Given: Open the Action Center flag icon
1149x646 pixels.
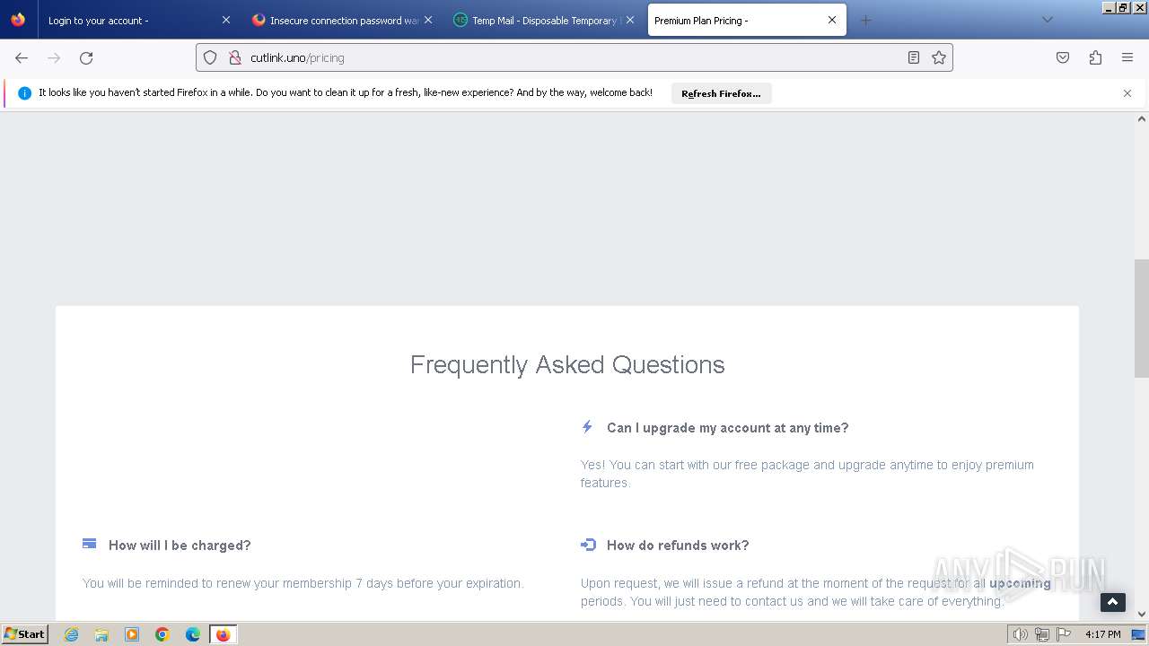Looking at the screenshot, I should pos(1064,634).
